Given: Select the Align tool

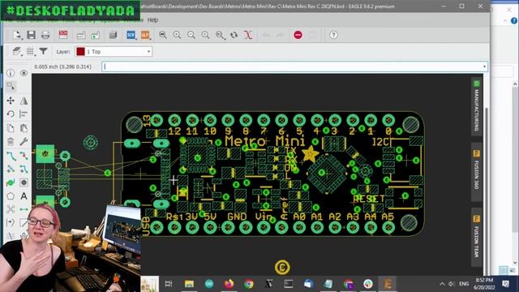Looking at the screenshot, I should (x=24, y=114).
